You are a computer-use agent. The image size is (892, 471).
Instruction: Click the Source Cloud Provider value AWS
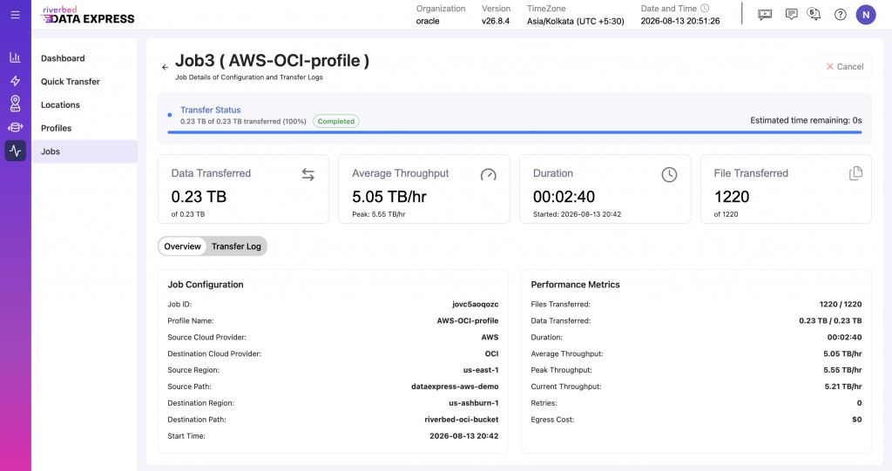click(490, 337)
